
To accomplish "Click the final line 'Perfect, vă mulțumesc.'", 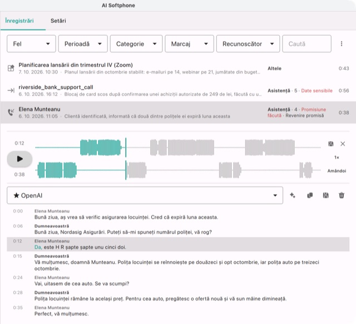I will click(178, 311).
